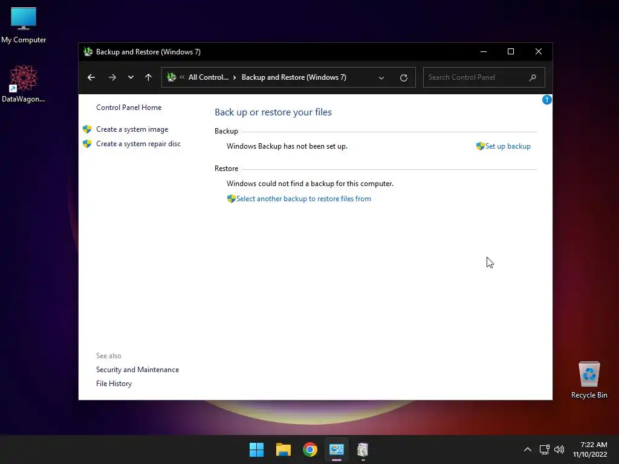Click the shield icon beside Create a system image
This screenshot has width=619, height=464.
(87, 129)
